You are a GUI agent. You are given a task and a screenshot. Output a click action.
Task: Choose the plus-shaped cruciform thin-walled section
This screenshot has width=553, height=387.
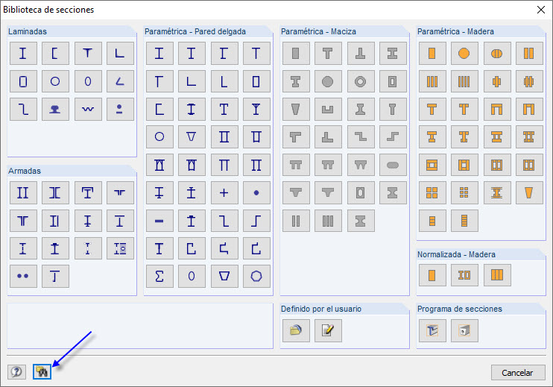coord(224,192)
